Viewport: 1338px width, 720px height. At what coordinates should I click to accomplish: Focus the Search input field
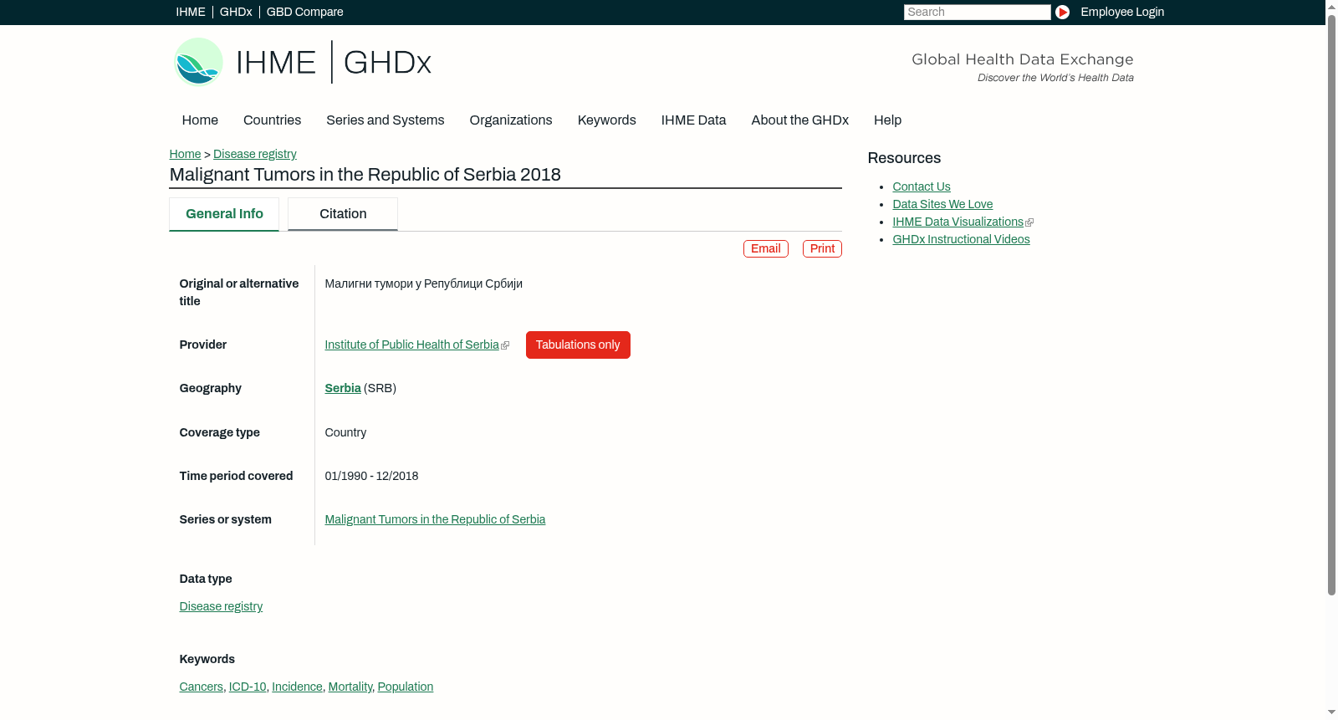[977, 12]
